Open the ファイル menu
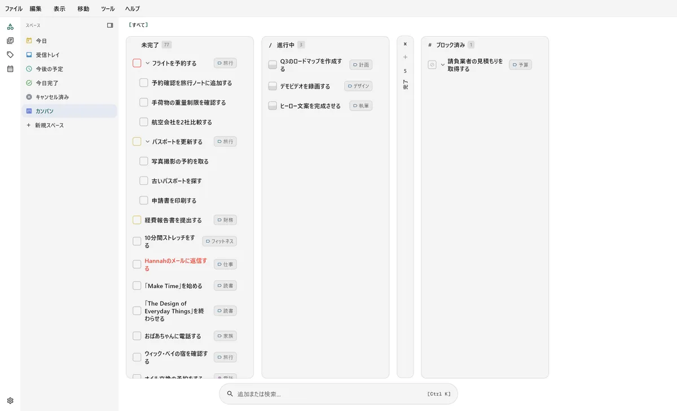677x411 pixels. tap(14, 8)
